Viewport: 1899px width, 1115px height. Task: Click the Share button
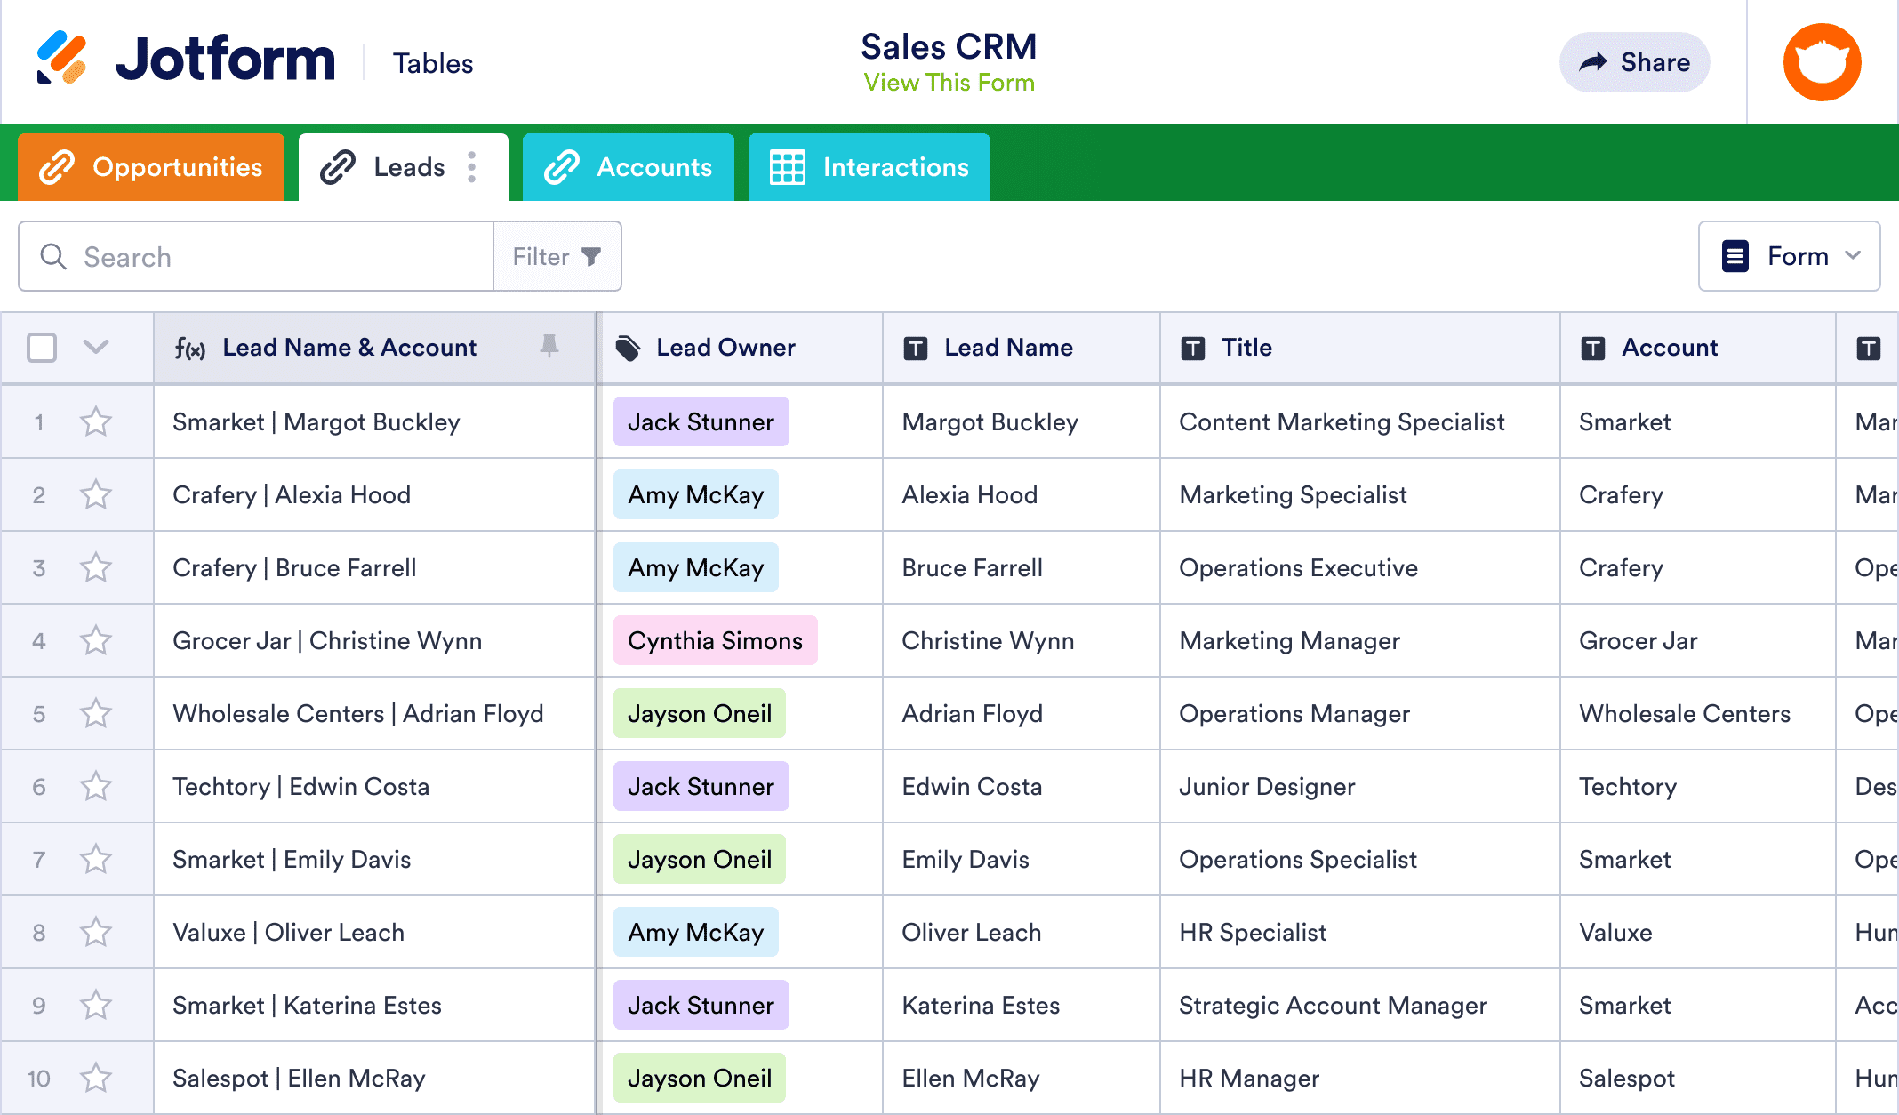point(1634,62)
